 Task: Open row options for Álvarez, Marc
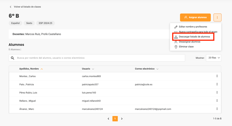click(x=217, y=109)
